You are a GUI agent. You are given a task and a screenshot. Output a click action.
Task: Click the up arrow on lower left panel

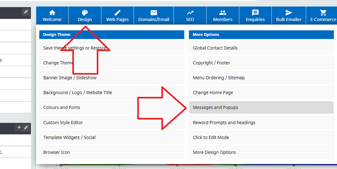19,128
